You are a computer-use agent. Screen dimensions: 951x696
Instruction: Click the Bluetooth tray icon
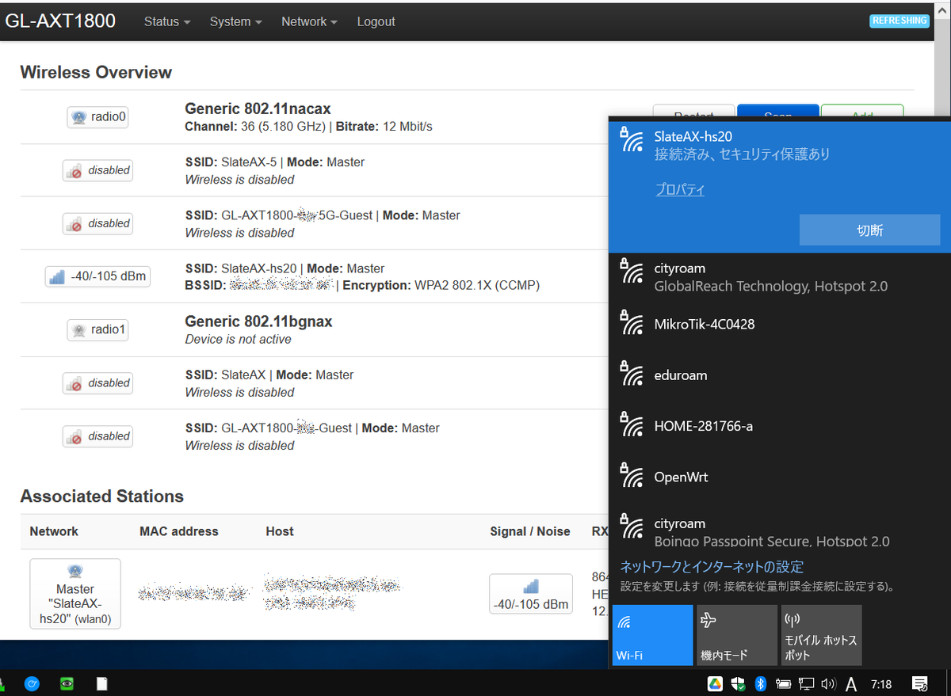point(761,683)
